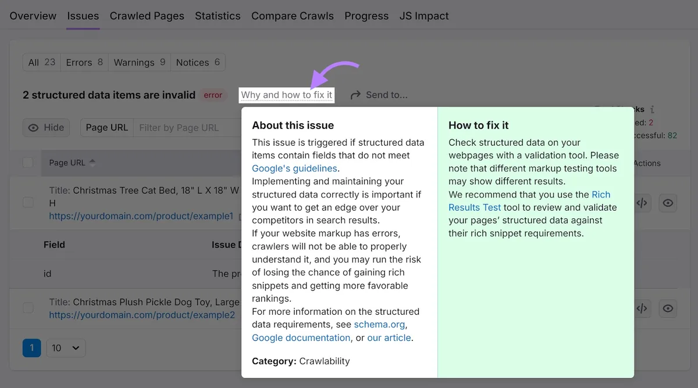Filter issues by Notices
The width and height of the screenshot is (698, 388).
tap(198, 62)
